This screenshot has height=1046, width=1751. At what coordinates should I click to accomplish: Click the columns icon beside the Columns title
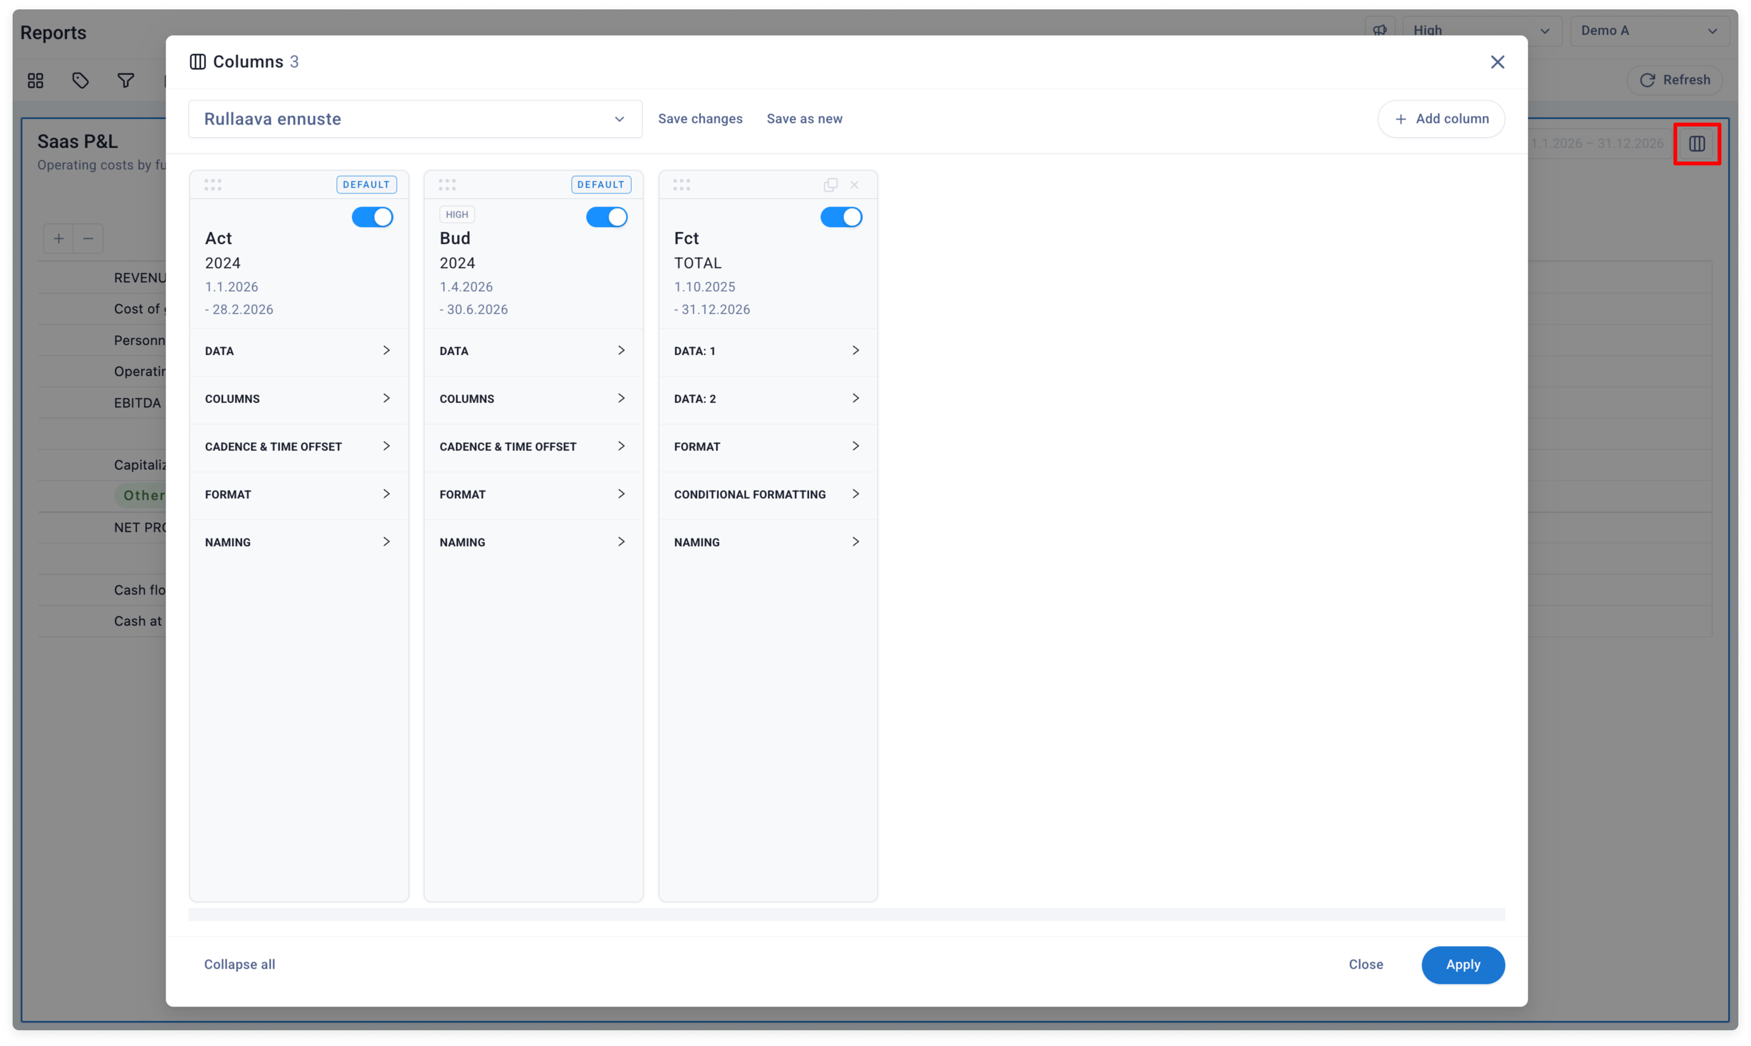pyautogui.click(x=197, y=62)
